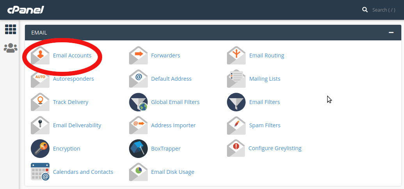Click the Email Disk Usage link
This screenshot has width=404, height=189.
click(x=173, y=172)
